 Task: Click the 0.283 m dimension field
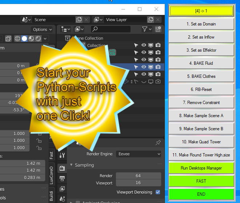tap(23, 178)
